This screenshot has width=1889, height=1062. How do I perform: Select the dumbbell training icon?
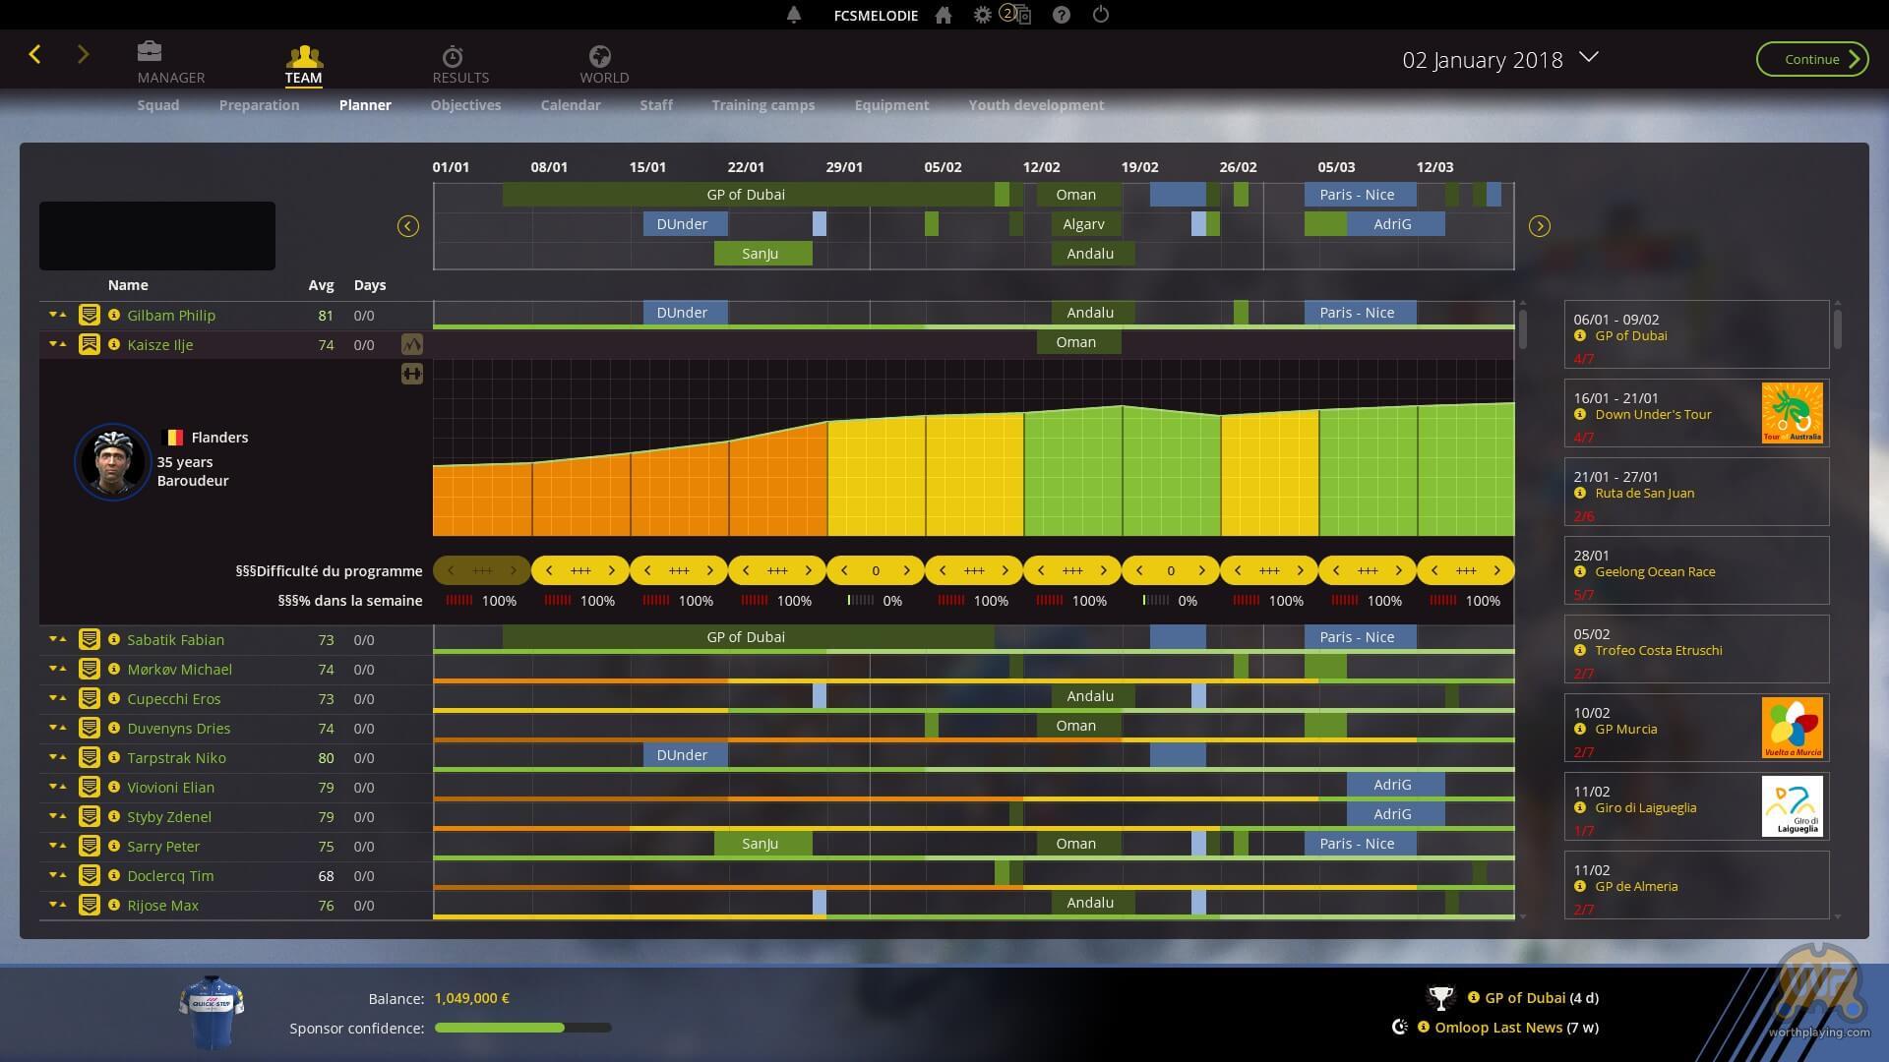[x=412, y=374]
